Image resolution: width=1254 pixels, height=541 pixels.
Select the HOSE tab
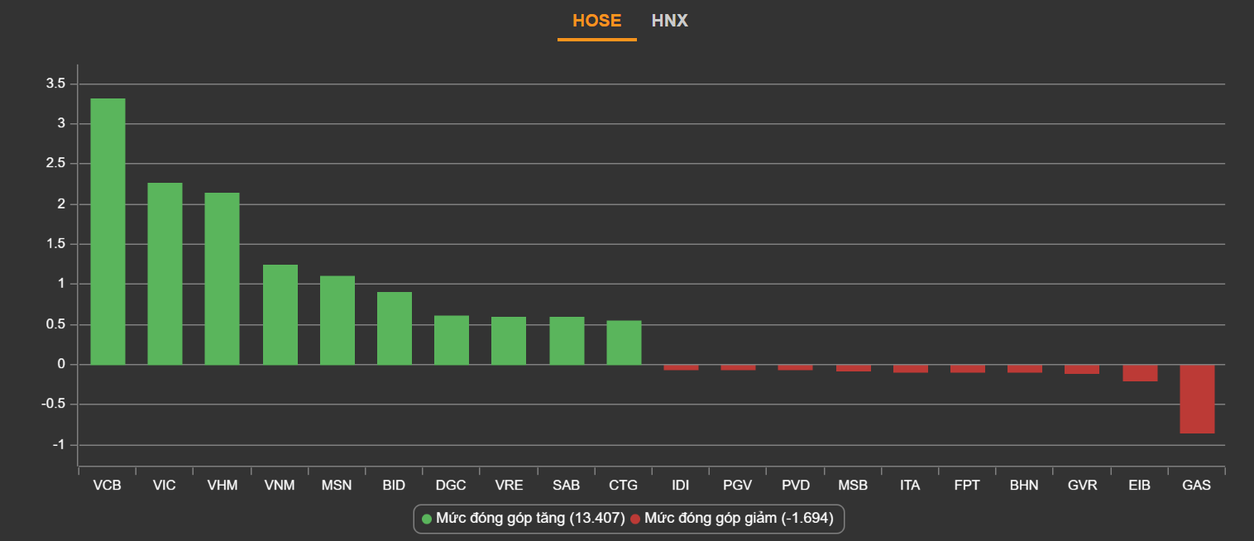[x=596, y=21]
